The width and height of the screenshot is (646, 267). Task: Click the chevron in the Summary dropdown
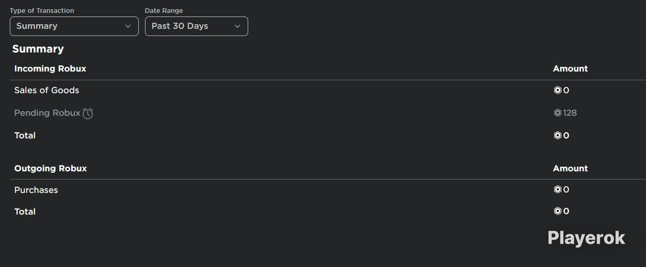128,26
